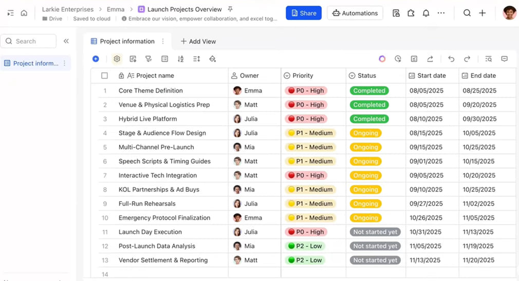Open the filter icon in the toolbar
The width and height of the screenshot is (519, 281).
[149, 59]
